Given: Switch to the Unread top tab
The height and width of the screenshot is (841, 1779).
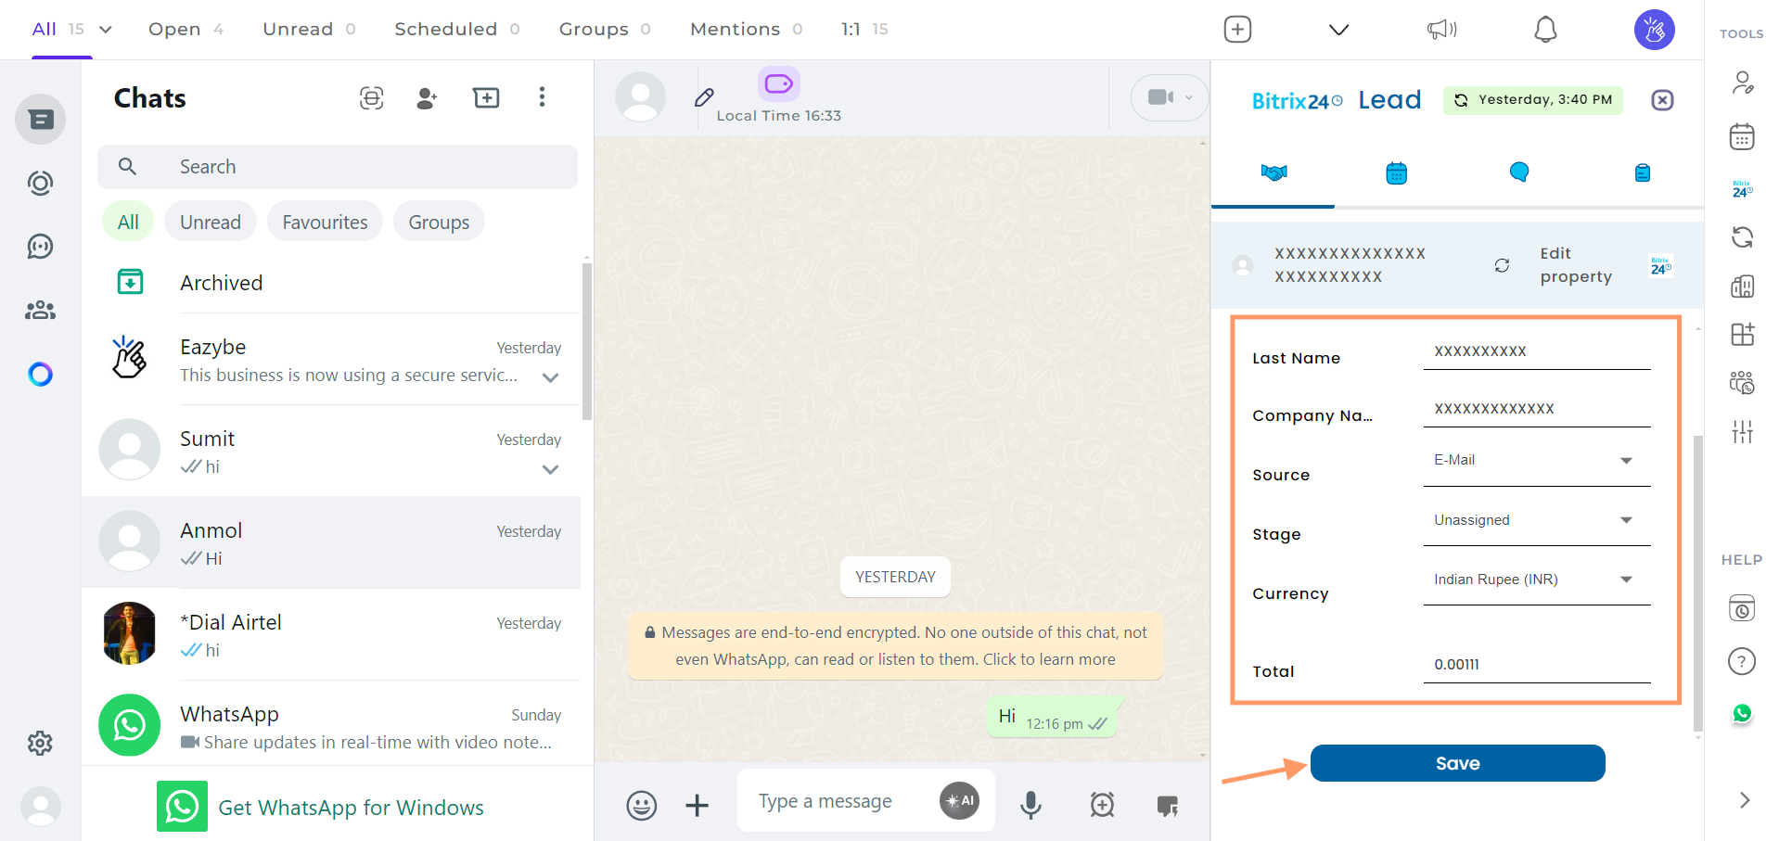Looking at the screenshot, I should coord(309,29).
